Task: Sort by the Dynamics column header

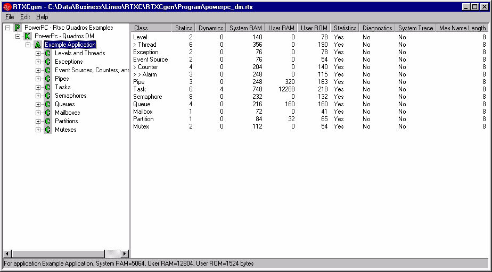Action: 210,28
